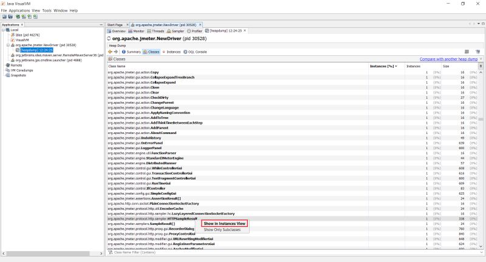The image size is (486, 262).
Task: Sort by the Instances column header
Action: tap(423, 66)
